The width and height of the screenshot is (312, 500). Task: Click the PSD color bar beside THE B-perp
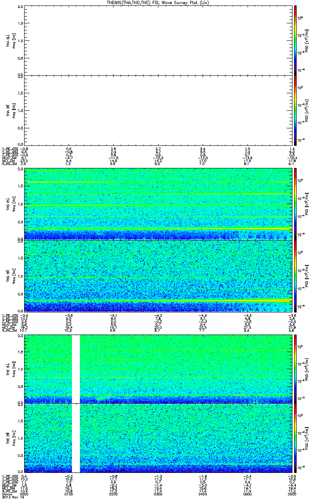295,369
